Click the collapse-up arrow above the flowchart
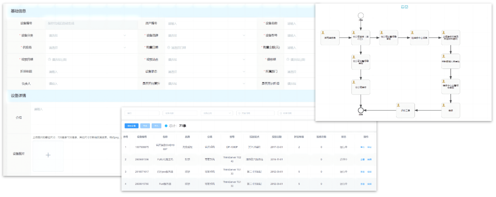 tap(406, 7)
